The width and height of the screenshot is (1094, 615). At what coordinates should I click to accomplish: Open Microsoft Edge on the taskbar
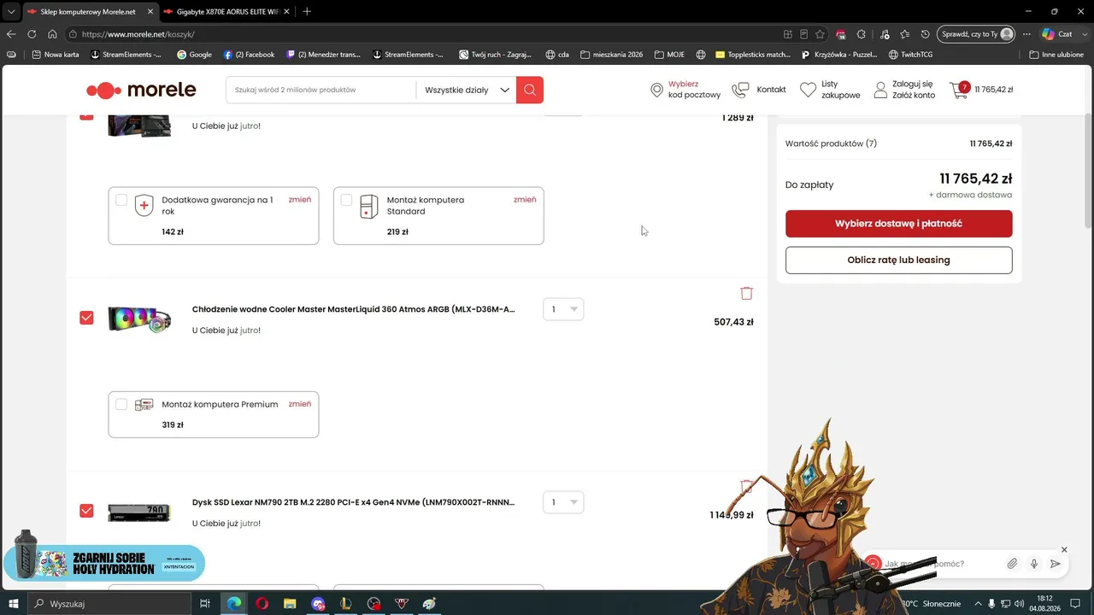233,604
